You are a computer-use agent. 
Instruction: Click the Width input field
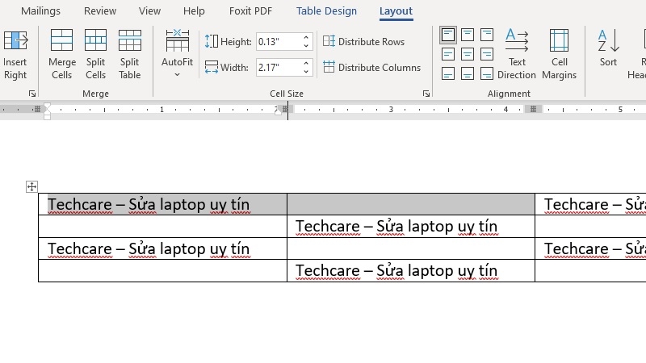point(279,68)
